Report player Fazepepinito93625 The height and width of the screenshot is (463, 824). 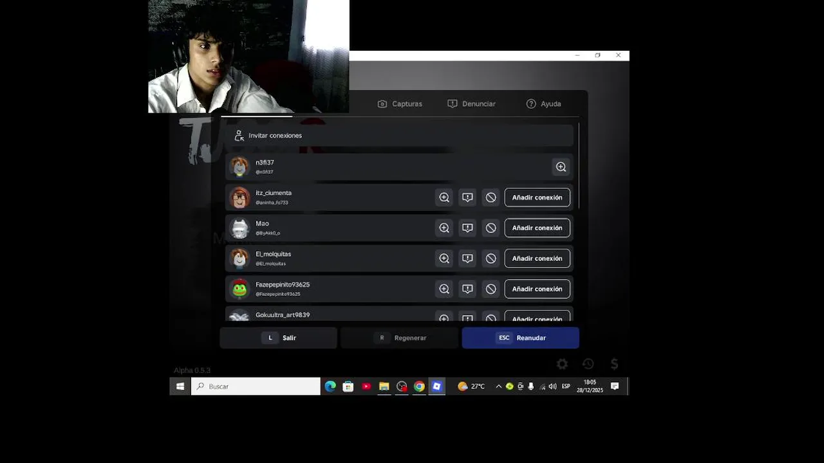[x=467, y=289]
